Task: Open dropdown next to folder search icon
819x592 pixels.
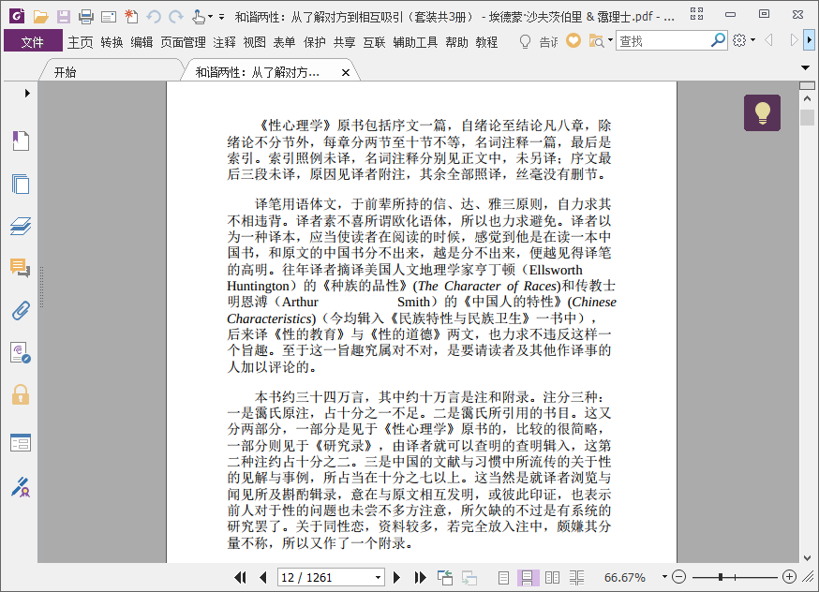Action: coord(610,40)
